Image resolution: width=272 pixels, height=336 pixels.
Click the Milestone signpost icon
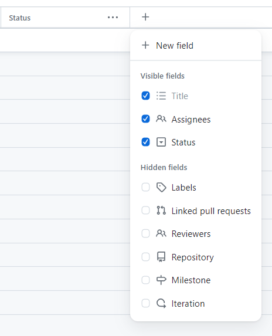161,280
